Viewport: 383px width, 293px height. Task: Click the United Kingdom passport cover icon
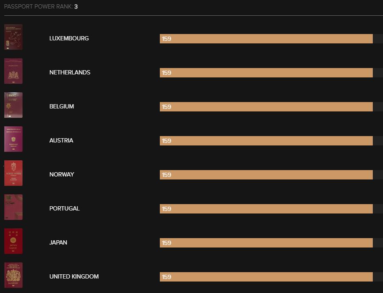(x=13, y=275)
